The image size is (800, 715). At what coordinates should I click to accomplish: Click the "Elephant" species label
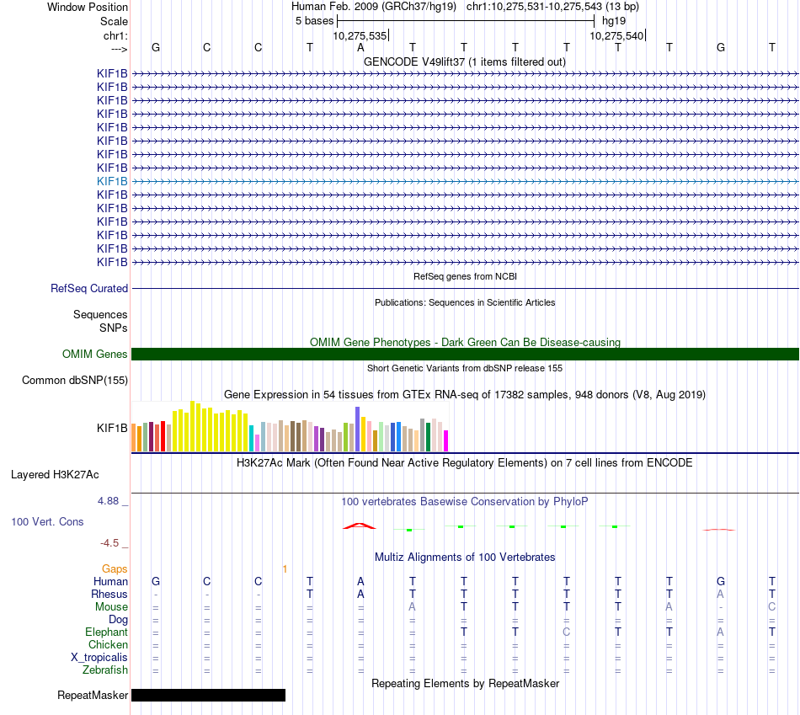pos(106,632)
